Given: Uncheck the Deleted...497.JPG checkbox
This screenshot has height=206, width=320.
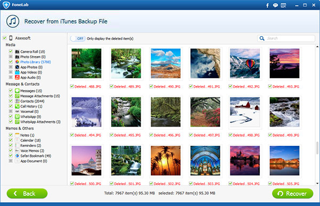Looking at the screenshot, I should click(x=190, y=135).
